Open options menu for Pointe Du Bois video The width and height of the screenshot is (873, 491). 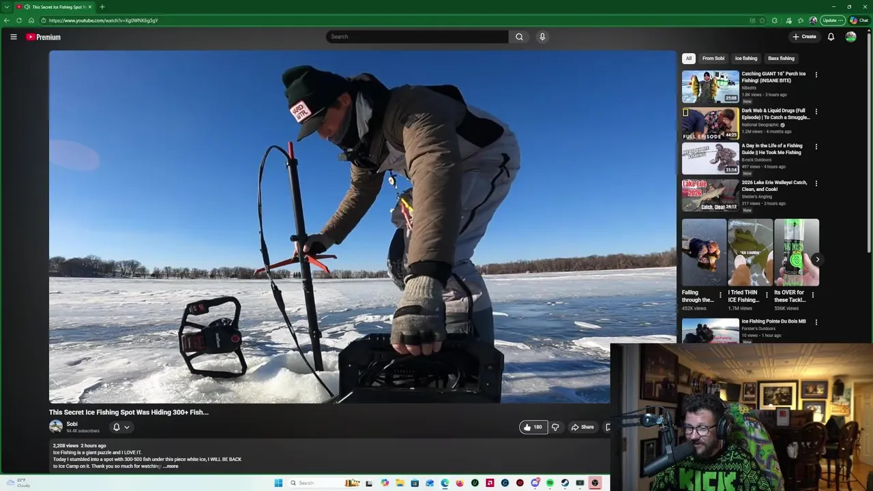point(816,322)
